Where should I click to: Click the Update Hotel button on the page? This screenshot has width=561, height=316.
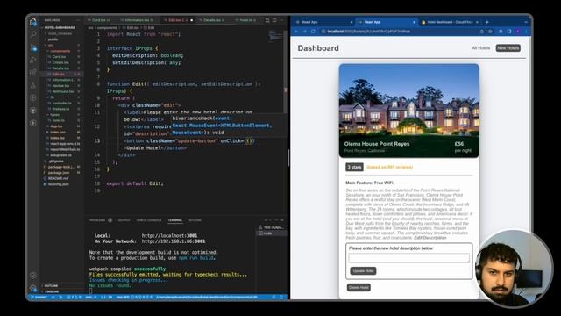pos(363,271)
